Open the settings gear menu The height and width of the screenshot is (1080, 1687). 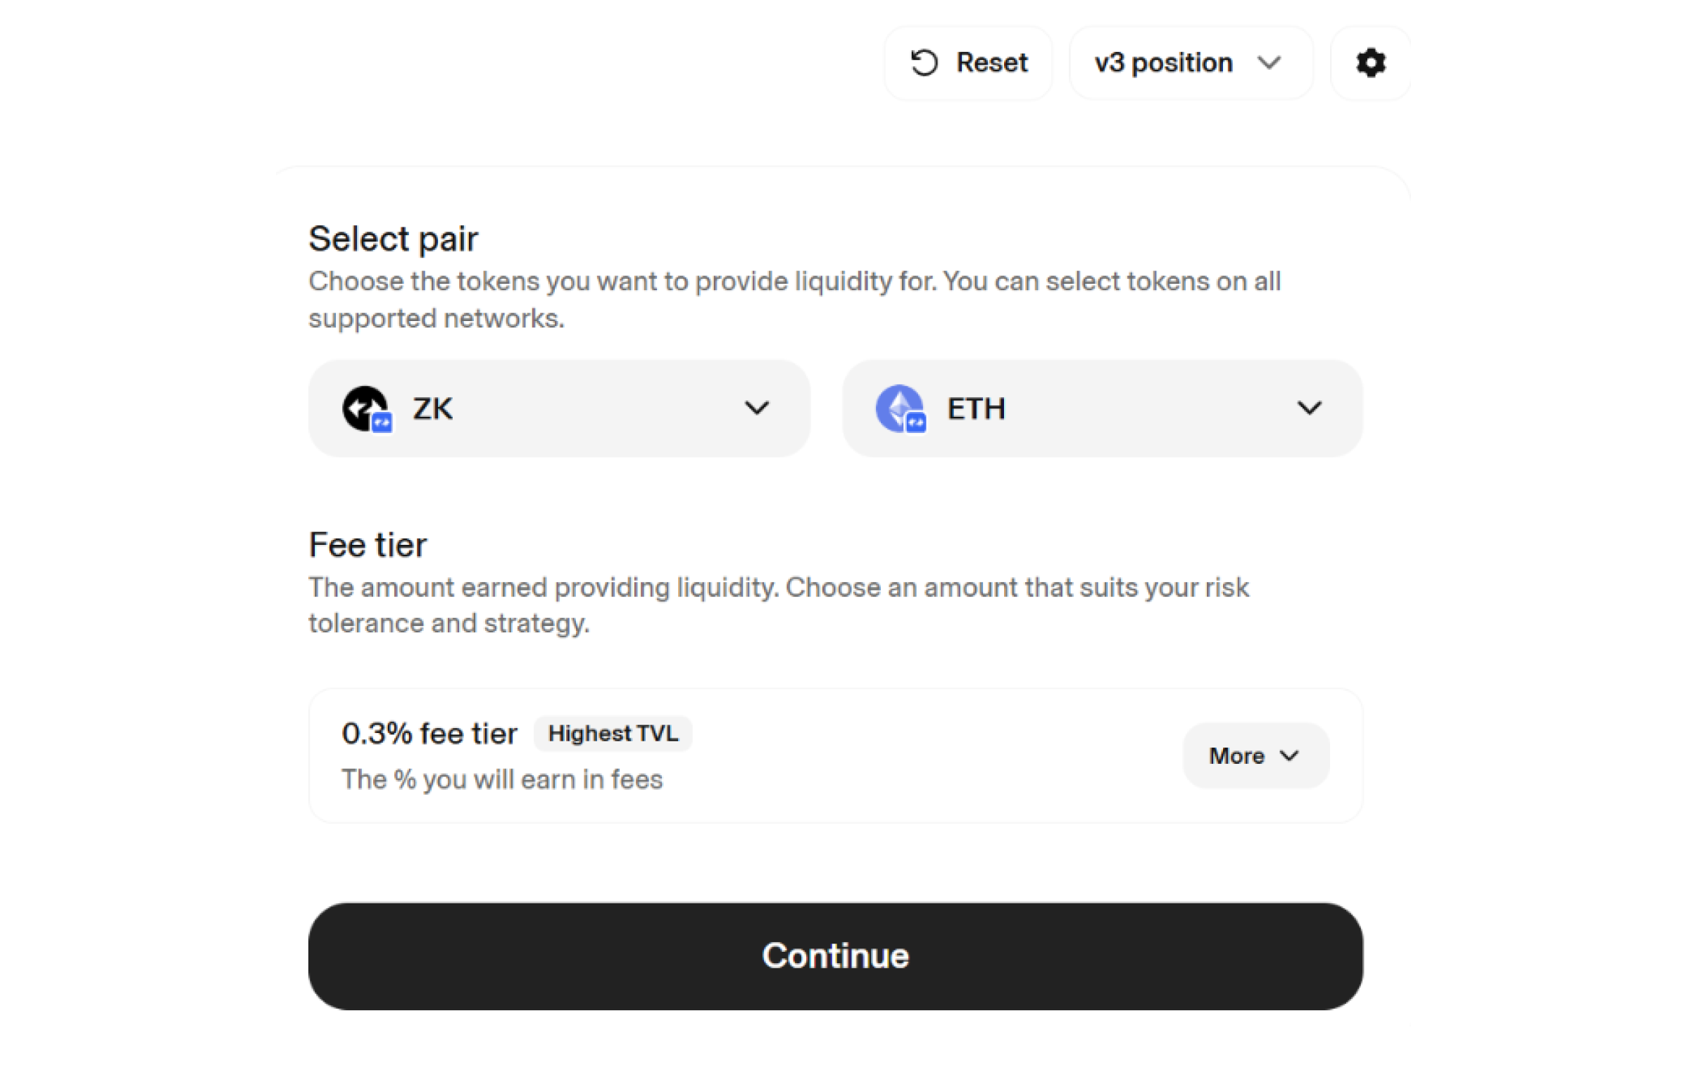coord(1370,63)
